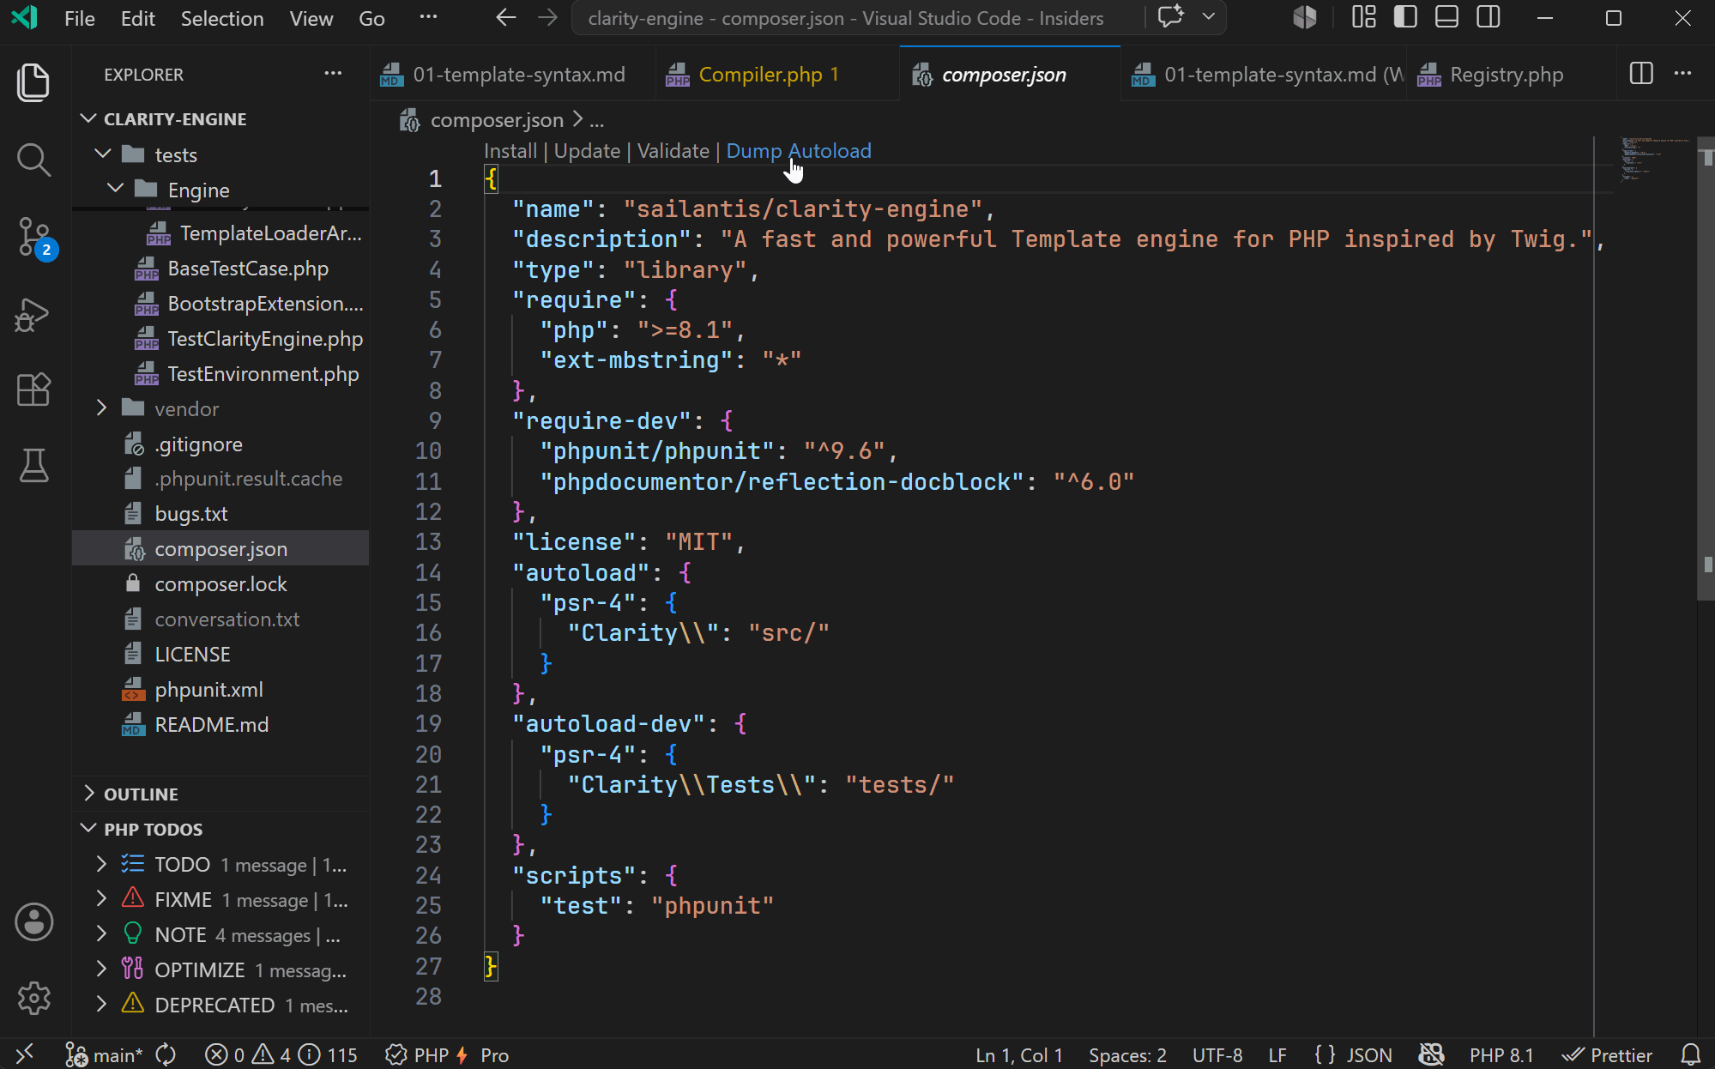Open the Accounts menu icon
This screenshot has height=1069, width=1715.
tap(33, 922)
